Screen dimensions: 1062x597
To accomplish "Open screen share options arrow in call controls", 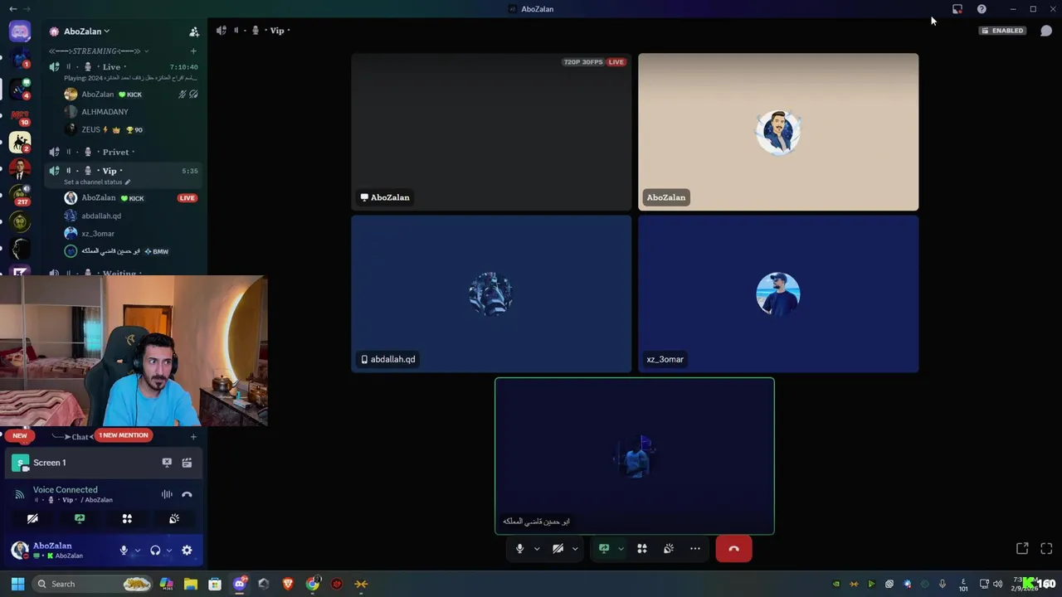I will pyautogui.click(x=621, y=549).
